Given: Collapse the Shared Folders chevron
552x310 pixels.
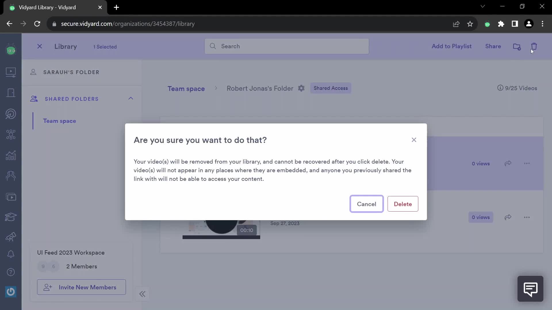Looking at the screenshot, I should tap(131, 99).
